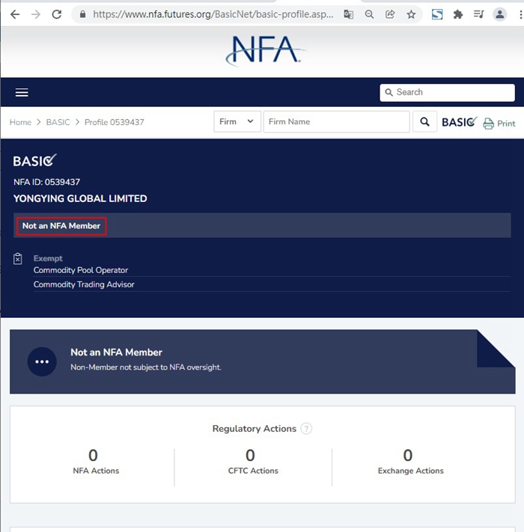The image size is (524, 532).
Task: Click the translate page icon
Action: (349, 14)
